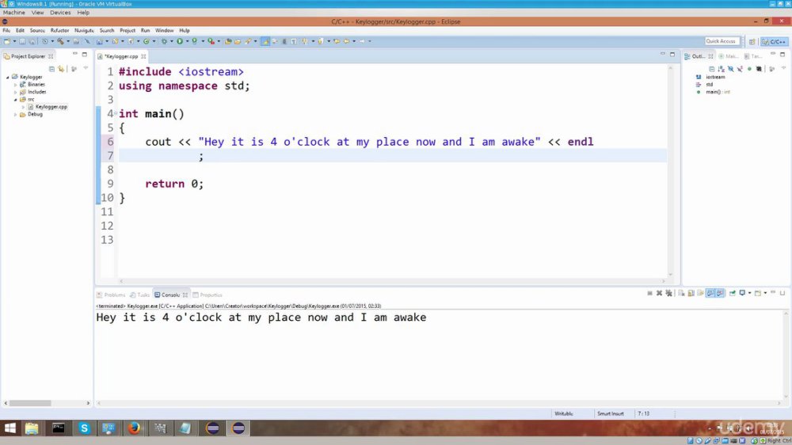
Task: Open Project Explorer View Menu triangle
Action: point(86,69)
